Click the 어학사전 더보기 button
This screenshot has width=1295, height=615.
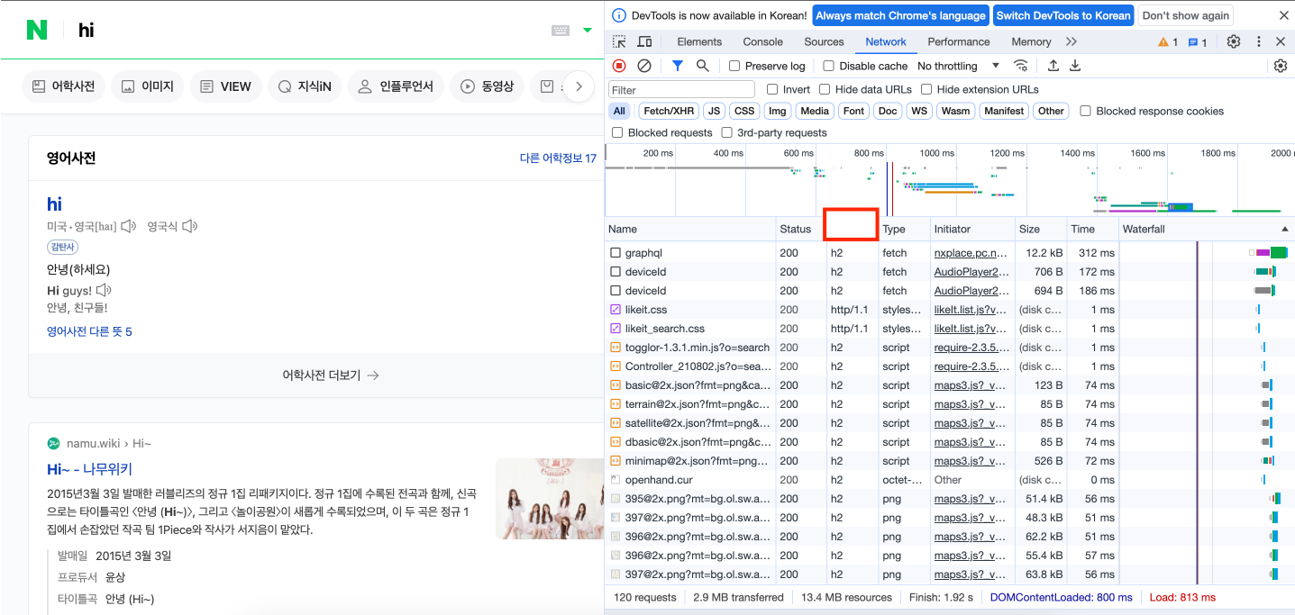[331, 375]
